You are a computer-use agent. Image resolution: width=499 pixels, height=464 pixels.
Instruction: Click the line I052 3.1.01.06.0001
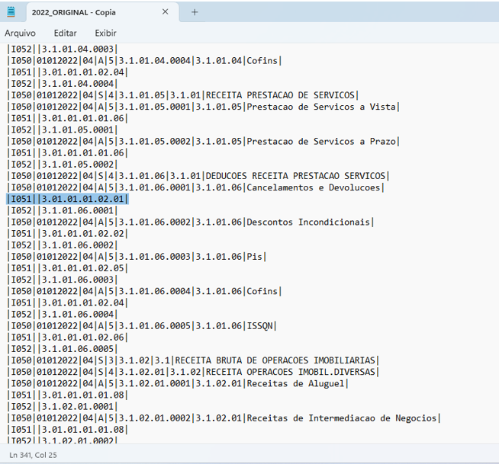(63, 210)
